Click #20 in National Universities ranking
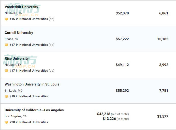Image resolution: width=176 pixels, height=130 pixels. pos(29,122)
